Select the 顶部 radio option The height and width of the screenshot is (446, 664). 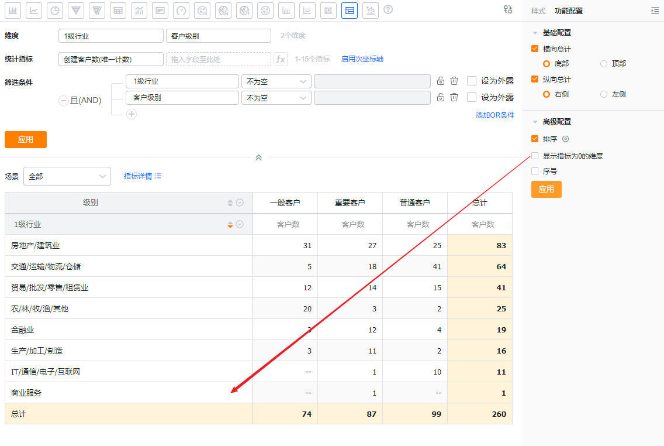pyautogui.click(x=603, y=64)
